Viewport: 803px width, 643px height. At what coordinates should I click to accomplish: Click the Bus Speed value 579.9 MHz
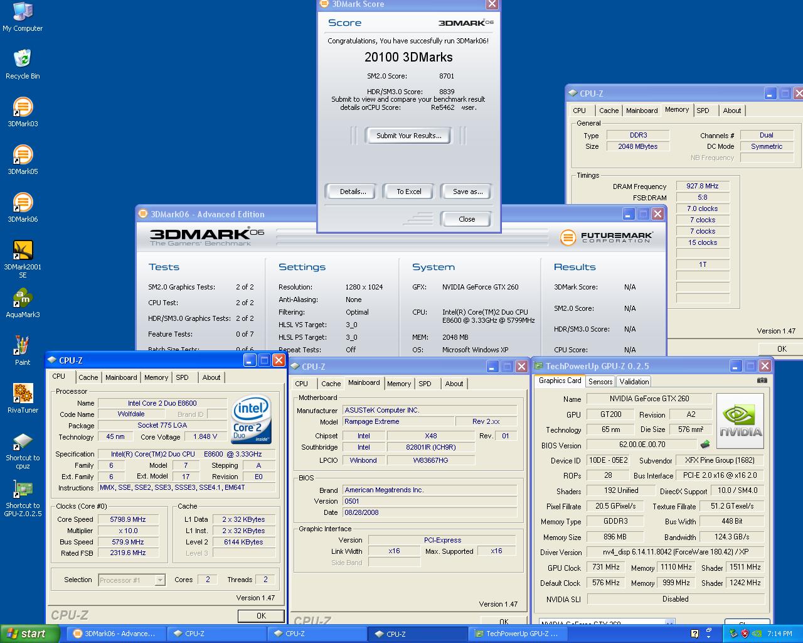point(128,542)
